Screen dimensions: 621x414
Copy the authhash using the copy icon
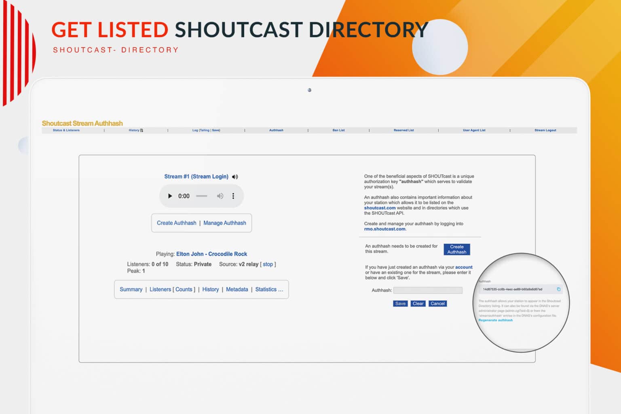point(559,289)
